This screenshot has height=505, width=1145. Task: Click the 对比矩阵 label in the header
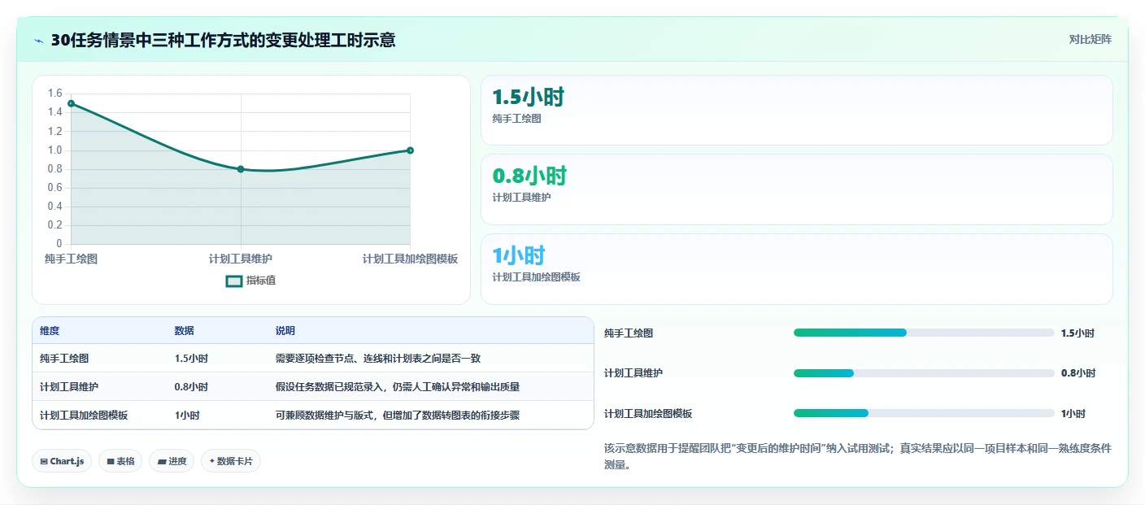[1090, 39]
